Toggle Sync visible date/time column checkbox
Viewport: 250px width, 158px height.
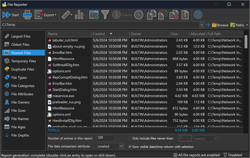click(x=130, y=146)
